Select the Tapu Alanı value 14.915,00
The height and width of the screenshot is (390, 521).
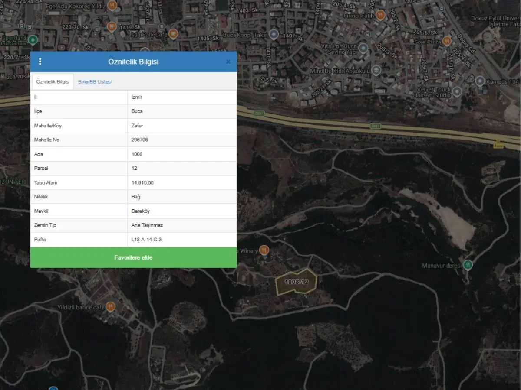142,182
